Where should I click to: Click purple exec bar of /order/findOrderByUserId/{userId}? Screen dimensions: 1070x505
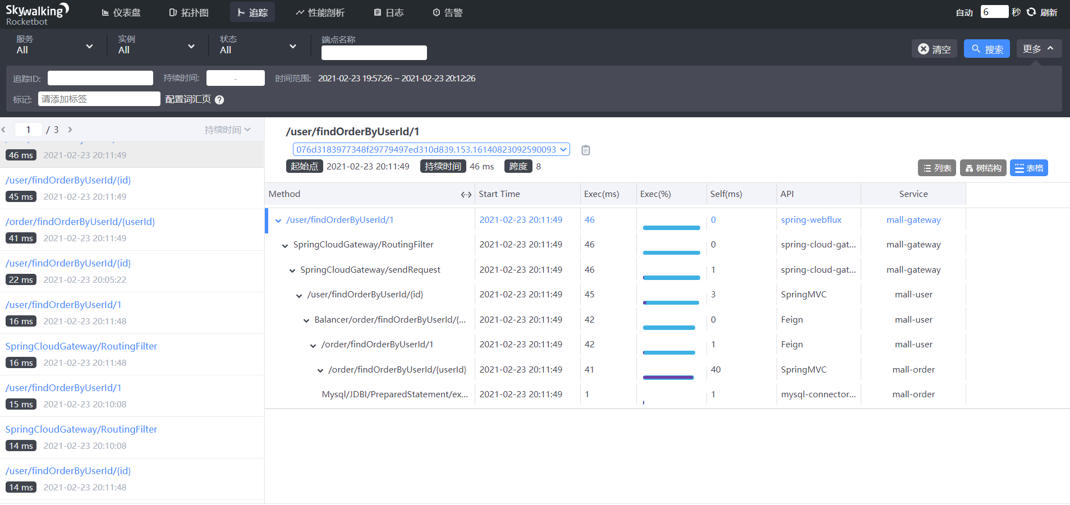point(668,378)
